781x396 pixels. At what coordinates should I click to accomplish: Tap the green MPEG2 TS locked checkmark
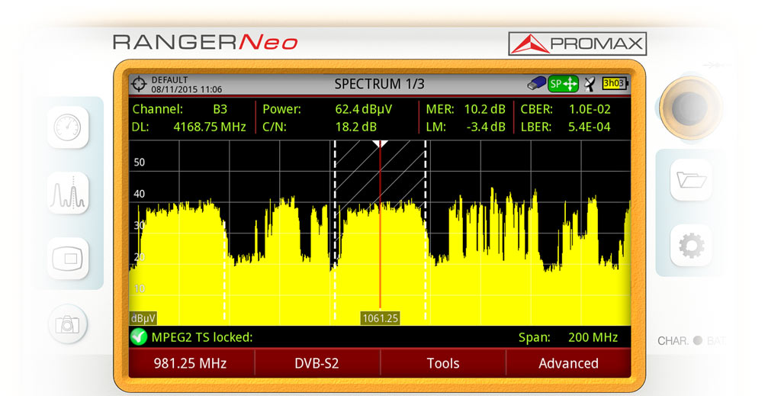coord(139,337)
